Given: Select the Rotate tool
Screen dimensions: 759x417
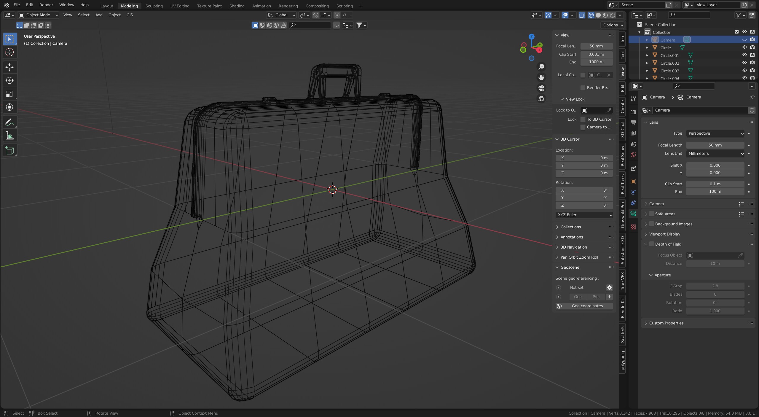Looking at the screenshot, I should [9, 81].
